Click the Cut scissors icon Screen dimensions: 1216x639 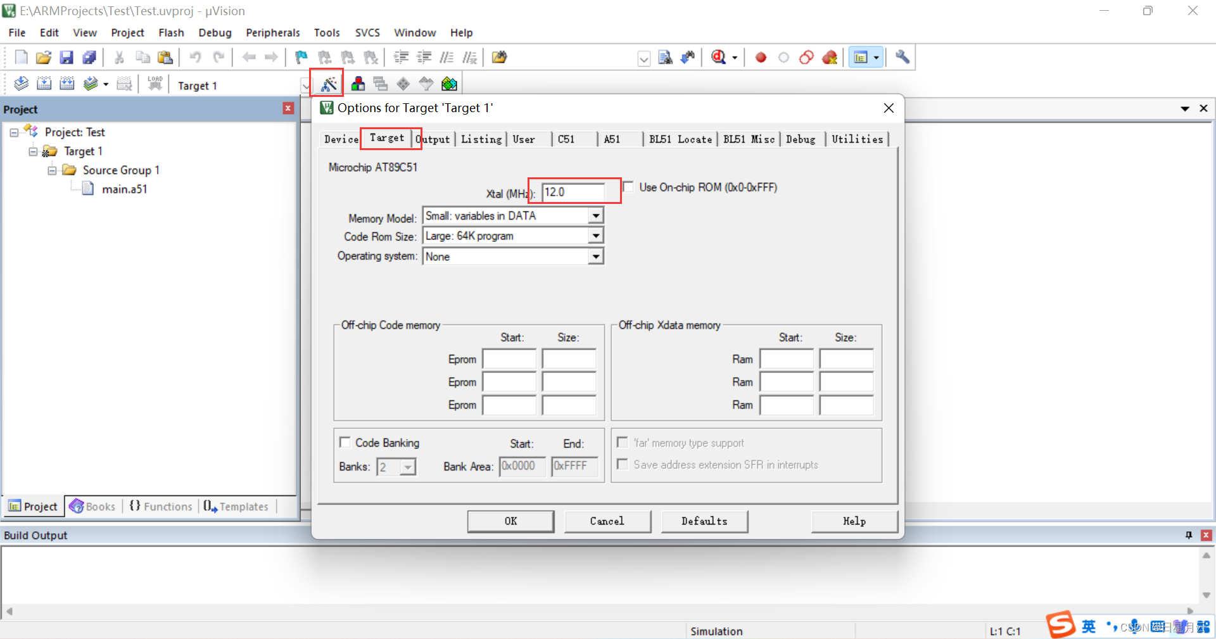(119, 58)
